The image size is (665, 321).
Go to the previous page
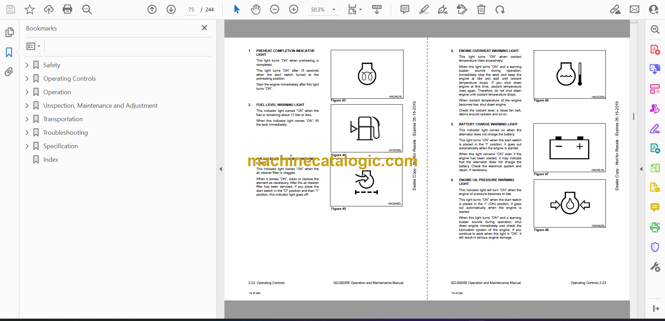(x=152, y=9)
